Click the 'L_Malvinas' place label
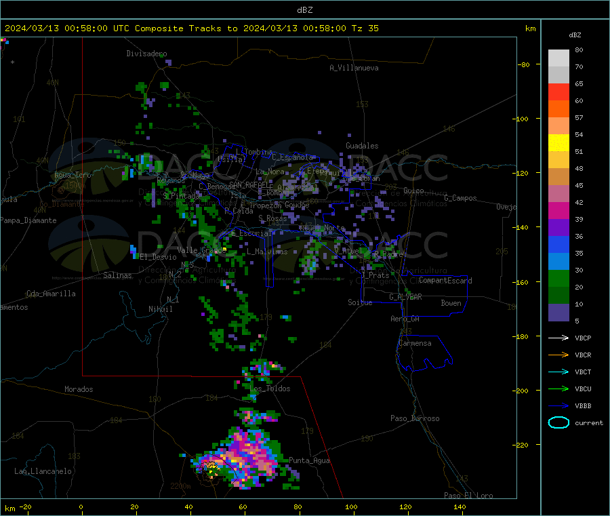Viewport: 610px width, 516px height. (267, 252)
